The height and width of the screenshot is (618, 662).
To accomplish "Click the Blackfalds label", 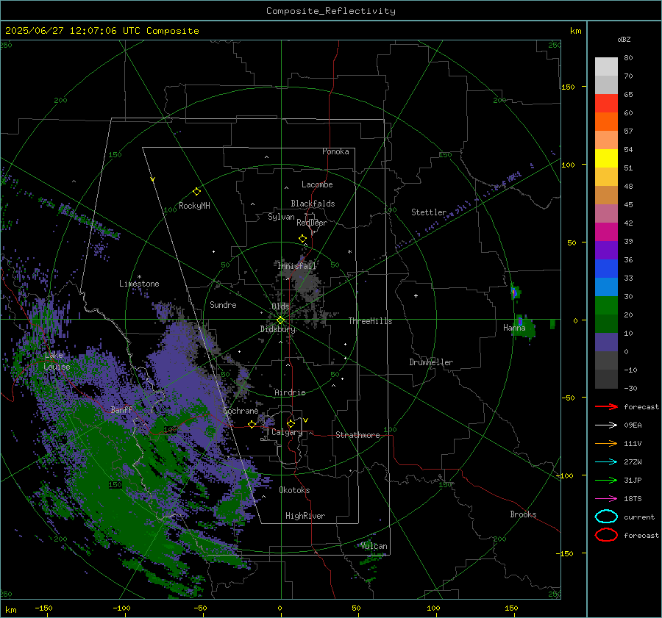I will point(313,204).
